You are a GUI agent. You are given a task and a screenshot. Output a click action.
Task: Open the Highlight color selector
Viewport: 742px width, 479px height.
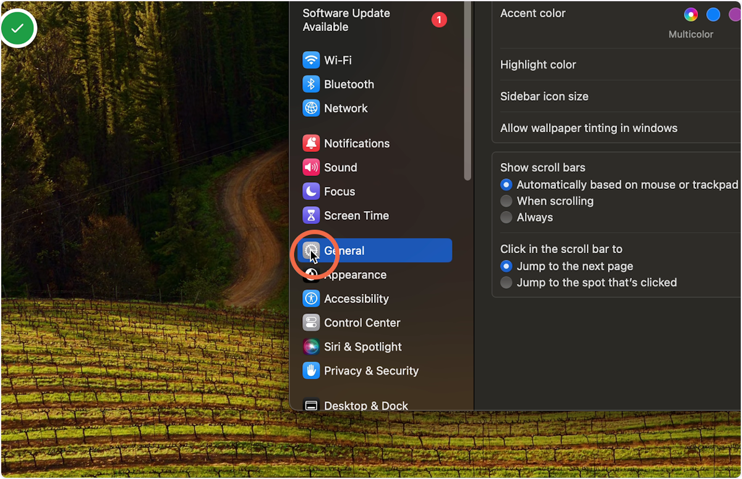point(538,64)
